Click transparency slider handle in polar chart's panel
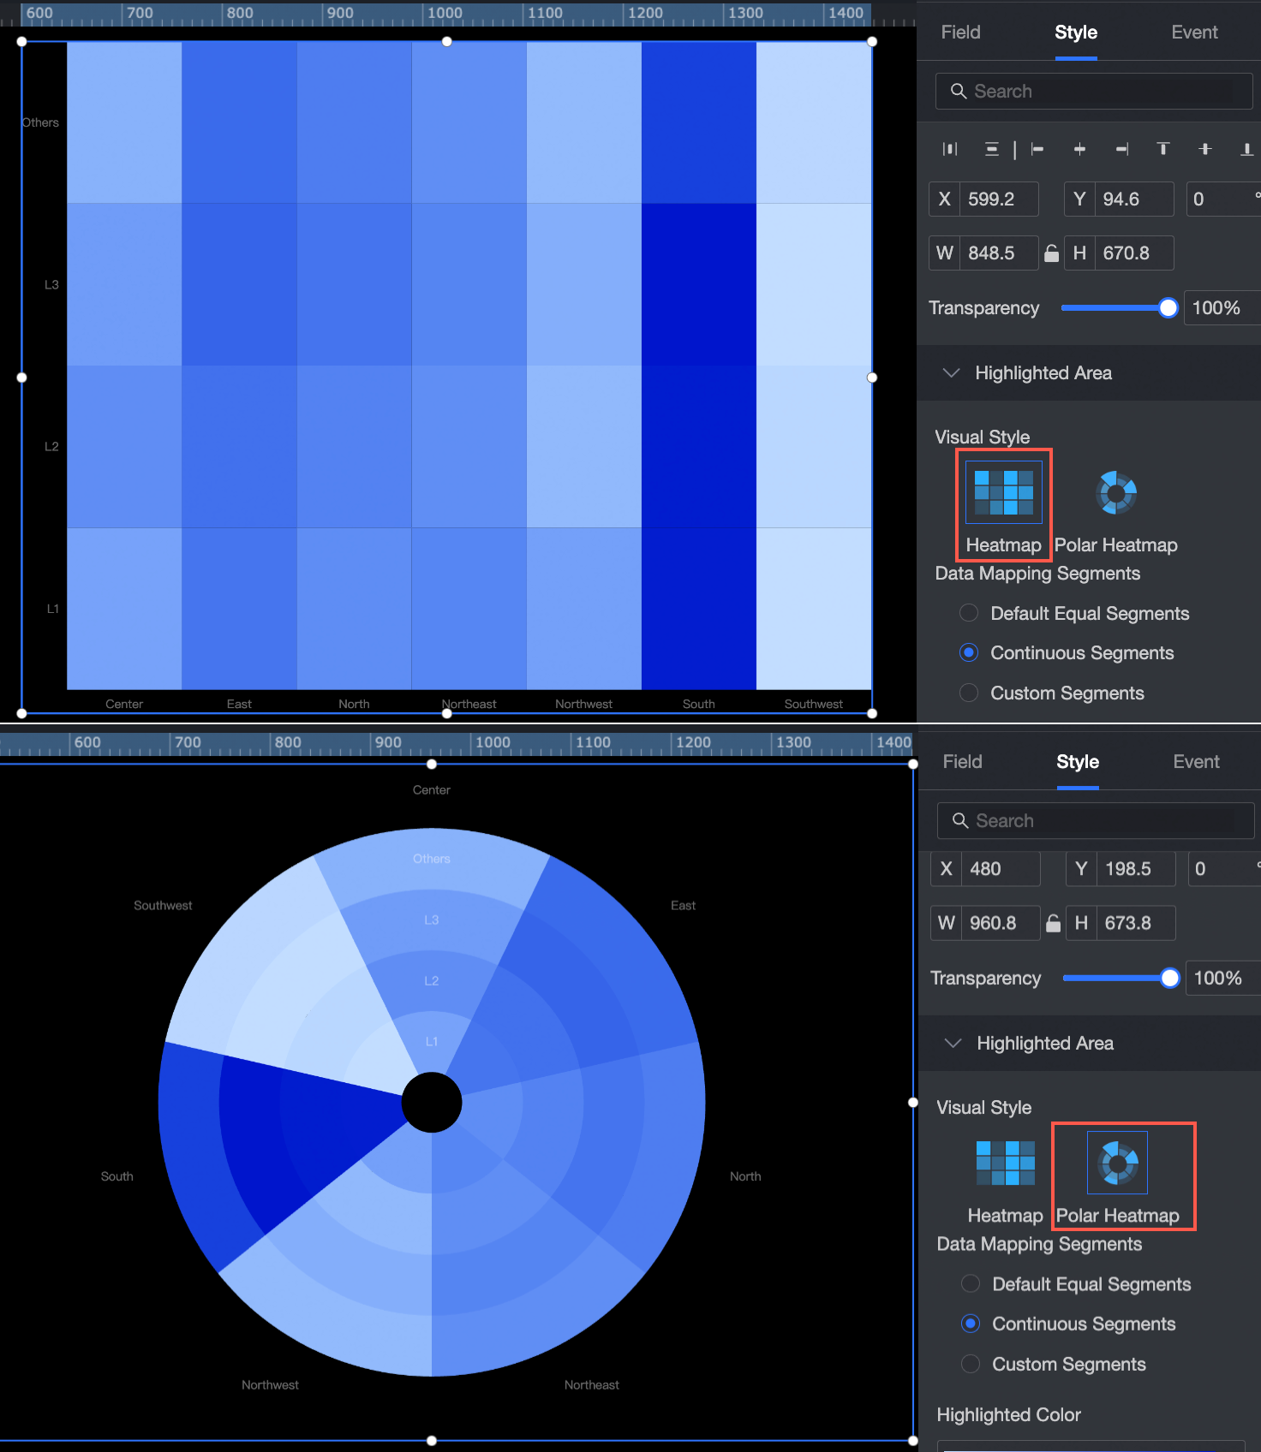The image size is (1261, 1452). 1169,979
